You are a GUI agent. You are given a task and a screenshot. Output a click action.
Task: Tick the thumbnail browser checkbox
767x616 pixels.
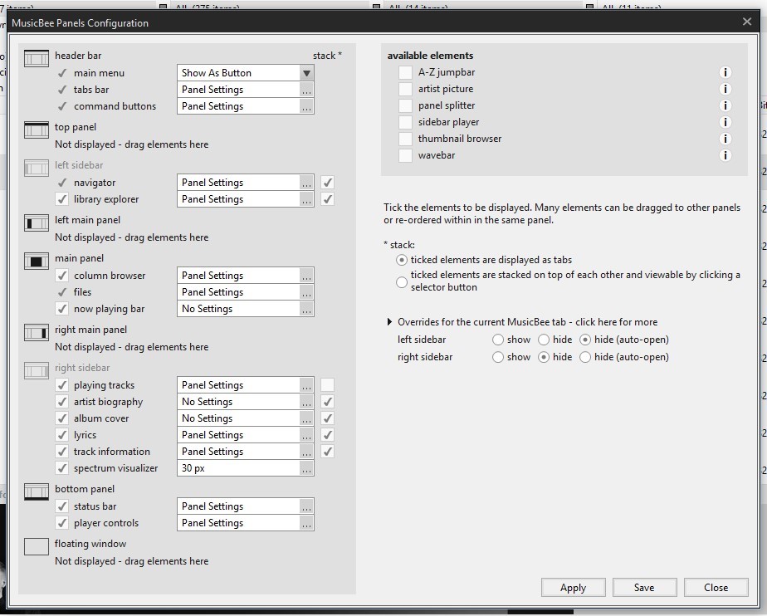click(405, 139)
